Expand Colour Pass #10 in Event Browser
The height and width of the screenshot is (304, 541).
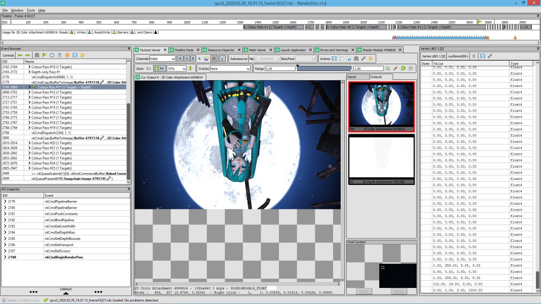tap(29, 67)
